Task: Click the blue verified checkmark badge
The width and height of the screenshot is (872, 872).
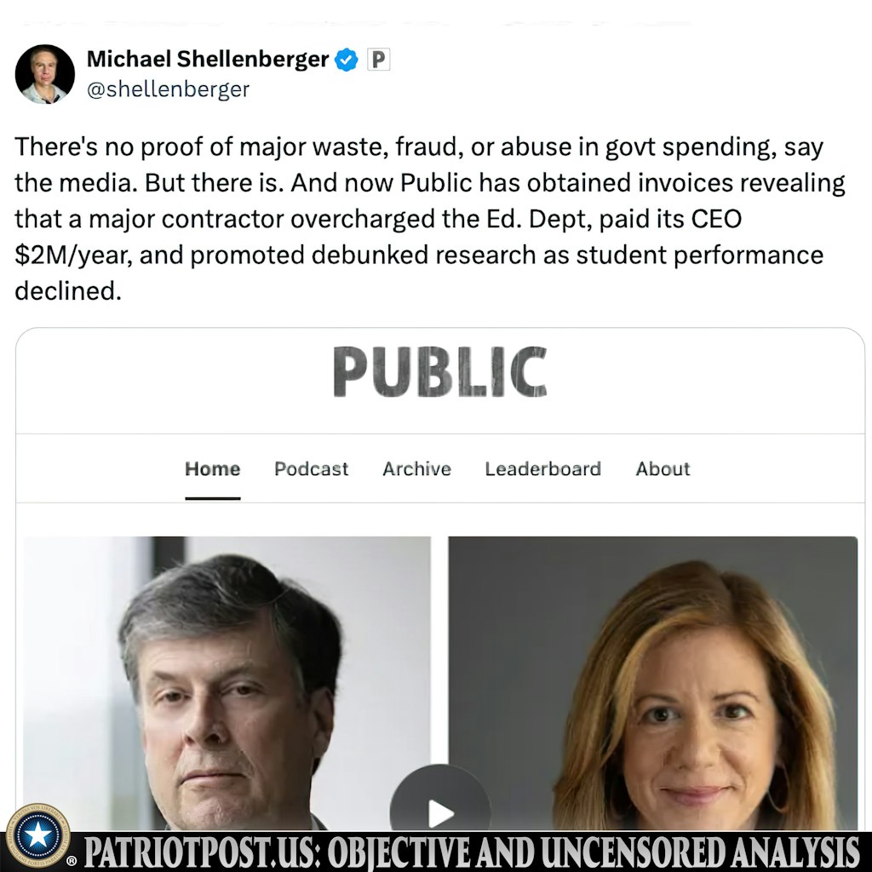Action: [x=346, y=60]
